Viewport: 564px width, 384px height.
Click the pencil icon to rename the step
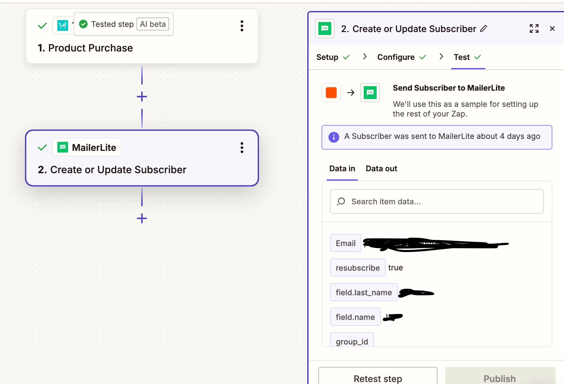484,29
